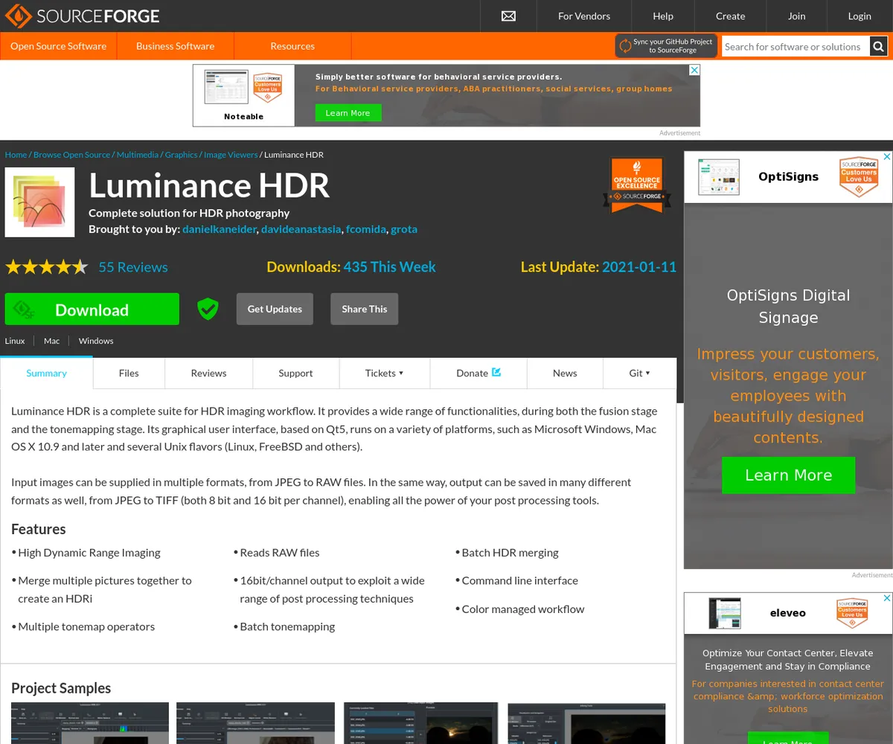The height and width of the screenshot is (744, 893).
Task: Click the Luminance HDR project logo
Action: click(39, 202)
